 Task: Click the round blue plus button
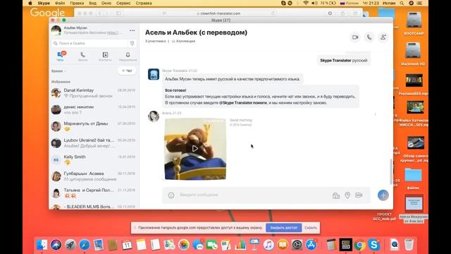pos(383,195)
